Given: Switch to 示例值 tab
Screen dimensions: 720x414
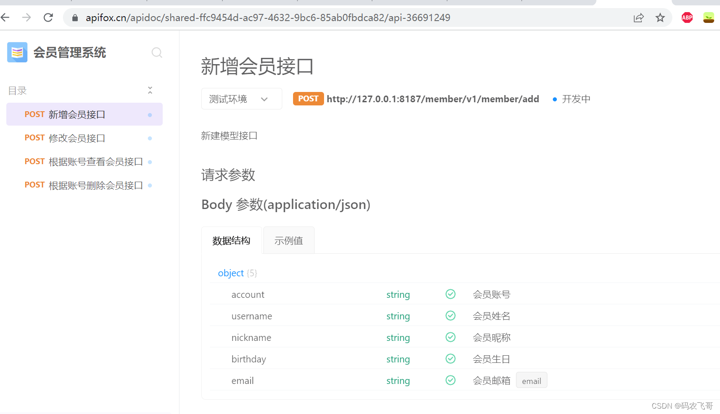Looking at the screenshot, I should (x=289, y=240).
